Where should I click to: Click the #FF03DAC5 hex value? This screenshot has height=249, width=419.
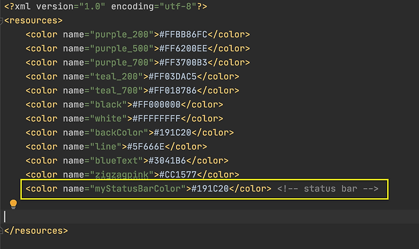pyautogui.click(x=173, y=76)
